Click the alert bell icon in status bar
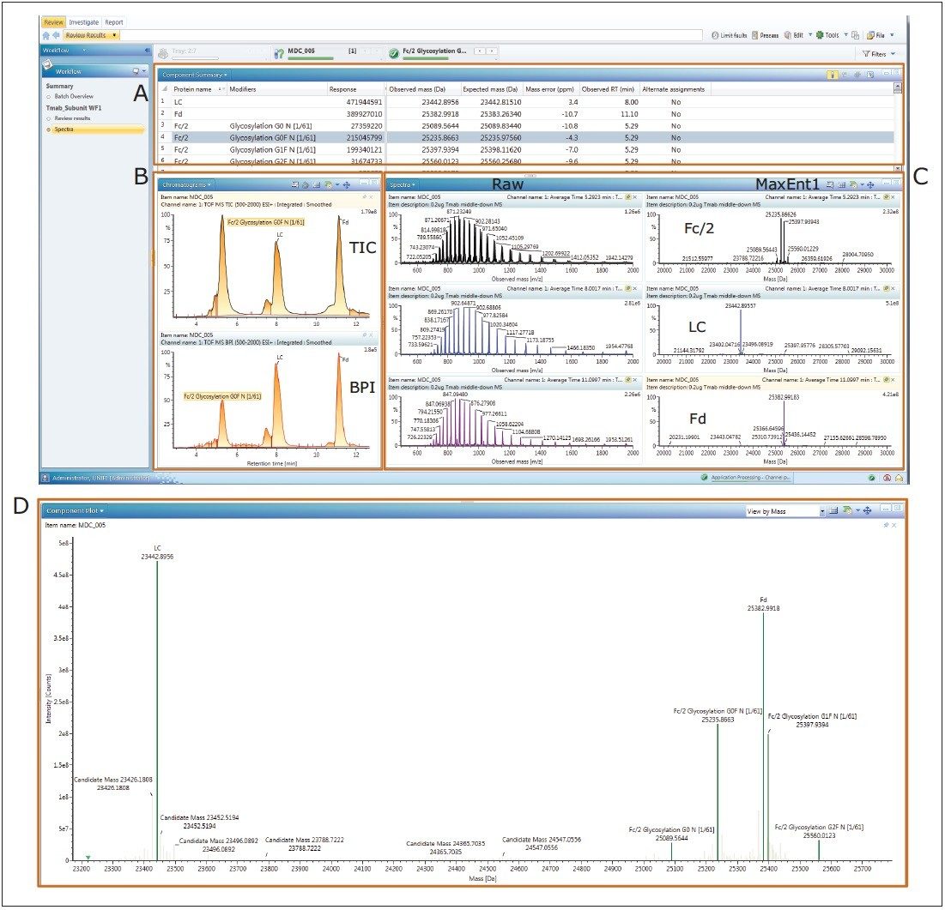945x910 pixels. [x=898, y=478]
